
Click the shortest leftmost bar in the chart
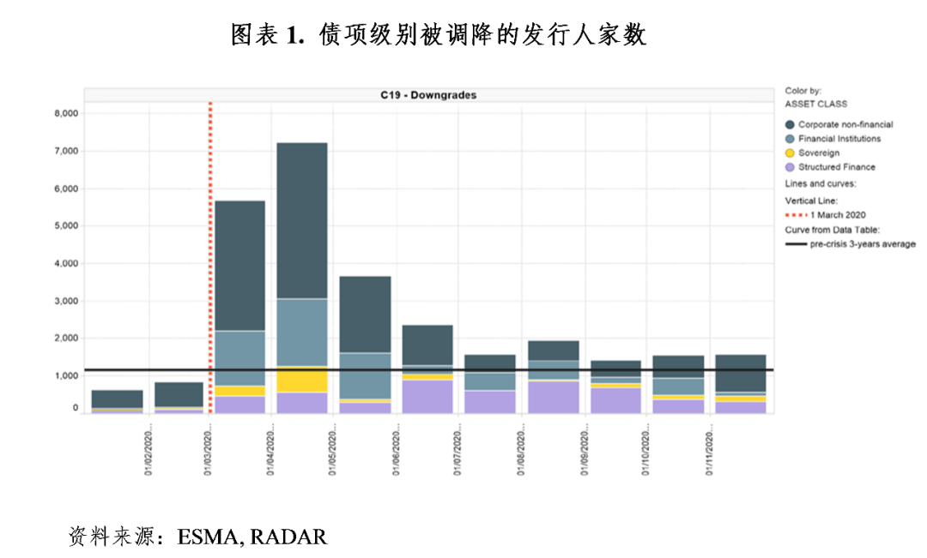click(x=117, y=399)
